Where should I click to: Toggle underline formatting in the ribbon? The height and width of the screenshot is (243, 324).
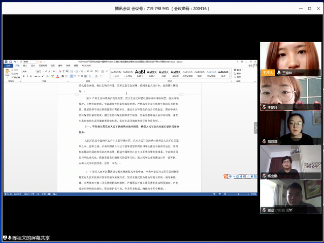[x=31, y=75]
